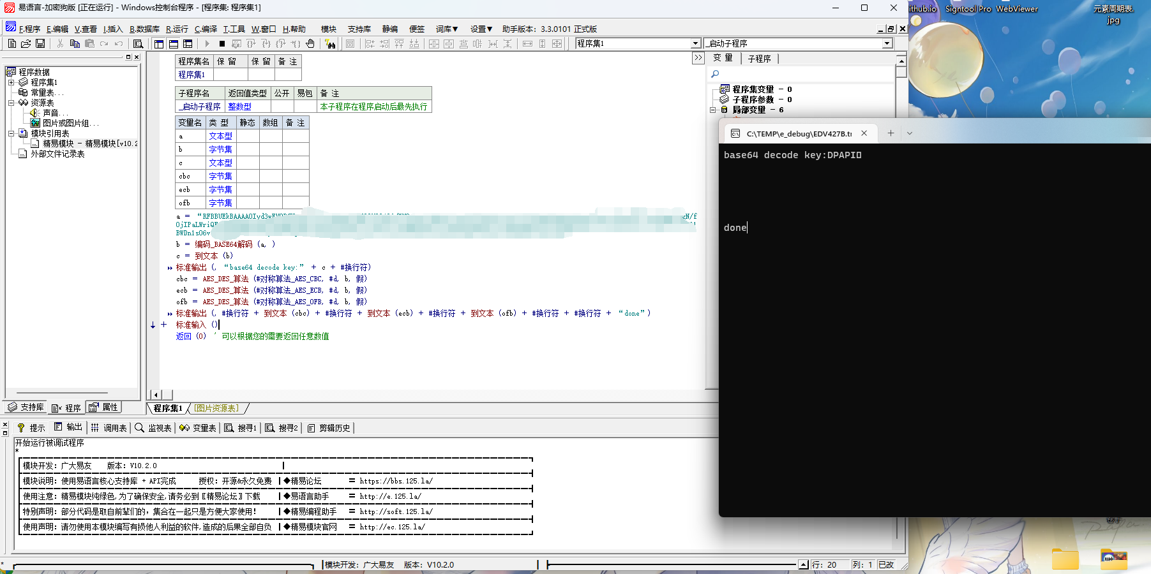Expand the 程序集1 tree node

(x=11, y=82)
